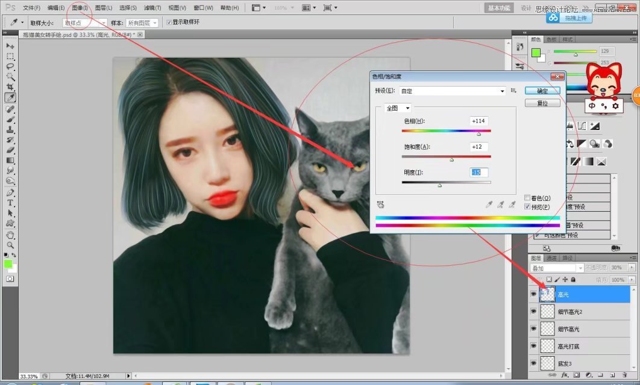640x385 pixels.
Task: Select the Quick Selection tool
Action: [10, 76]
